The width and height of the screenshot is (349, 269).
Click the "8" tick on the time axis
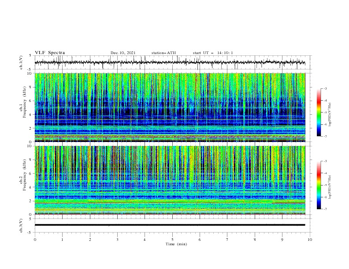pyautogui.click(x=255, y=240)
